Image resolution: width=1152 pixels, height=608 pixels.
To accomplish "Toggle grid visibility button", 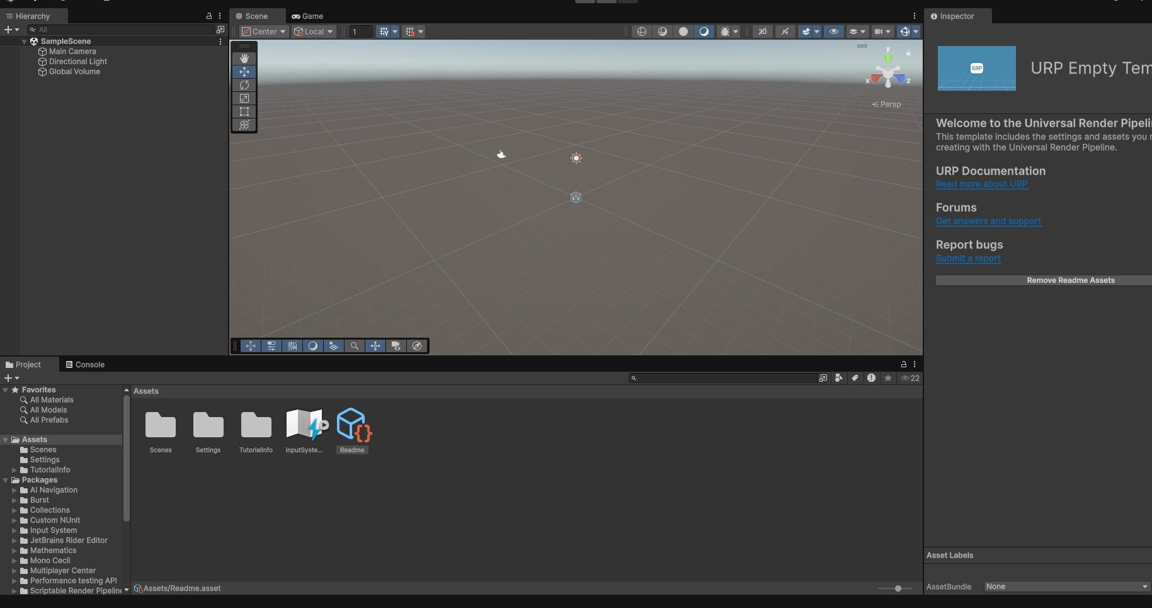I will tap(384, 32).
